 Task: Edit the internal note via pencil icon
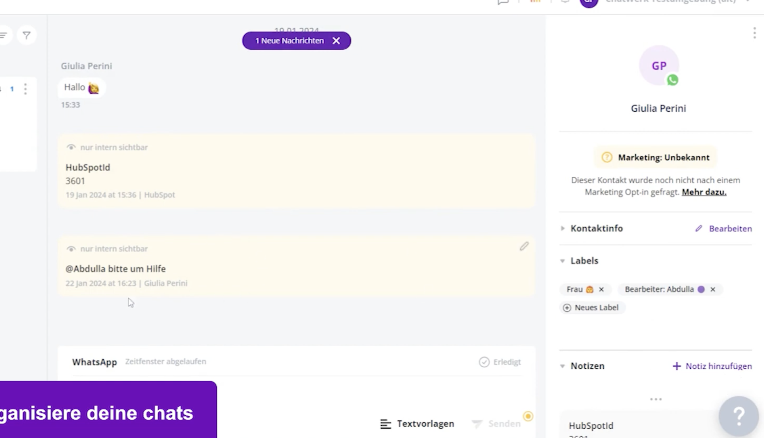(524, 246)
